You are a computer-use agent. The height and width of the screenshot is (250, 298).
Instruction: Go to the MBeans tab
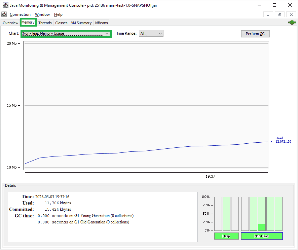(101, 23)
